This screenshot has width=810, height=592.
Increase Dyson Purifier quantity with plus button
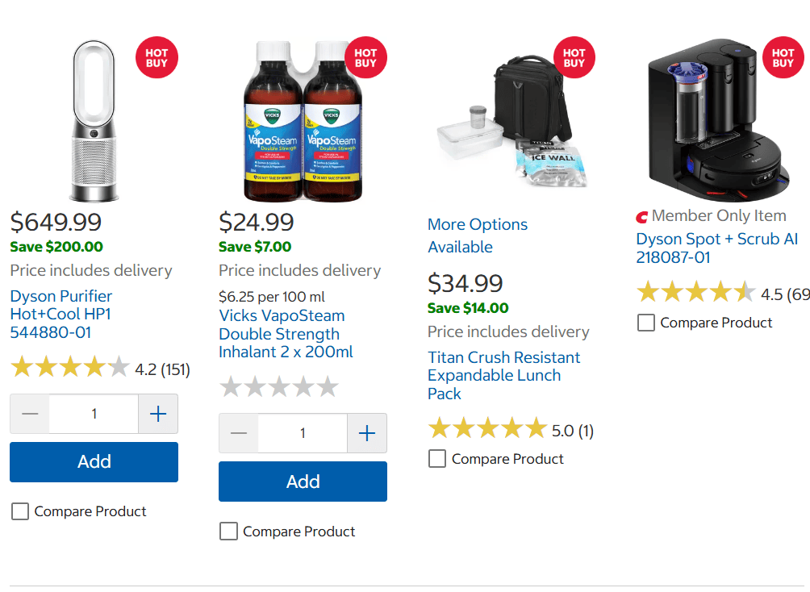[158, 414]
